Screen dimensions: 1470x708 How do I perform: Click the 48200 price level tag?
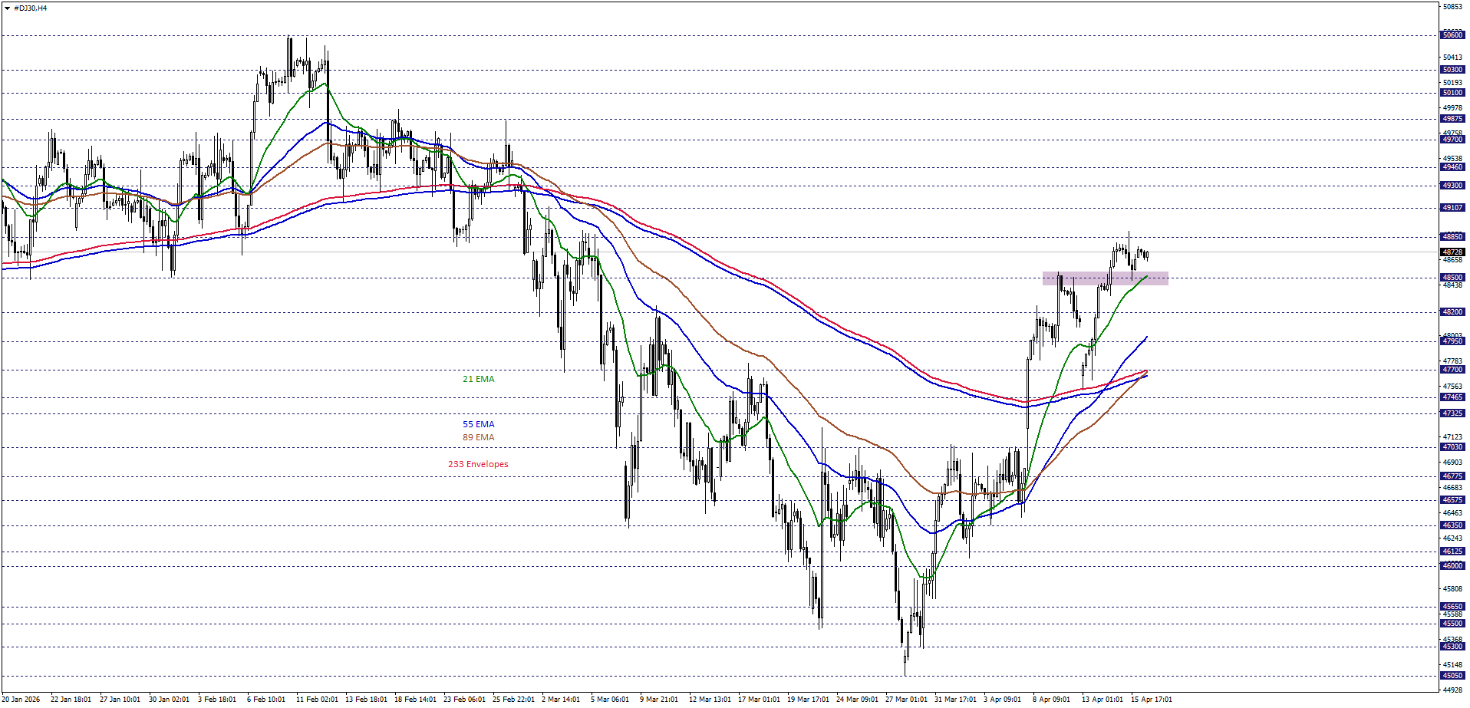pos(1452,312)
